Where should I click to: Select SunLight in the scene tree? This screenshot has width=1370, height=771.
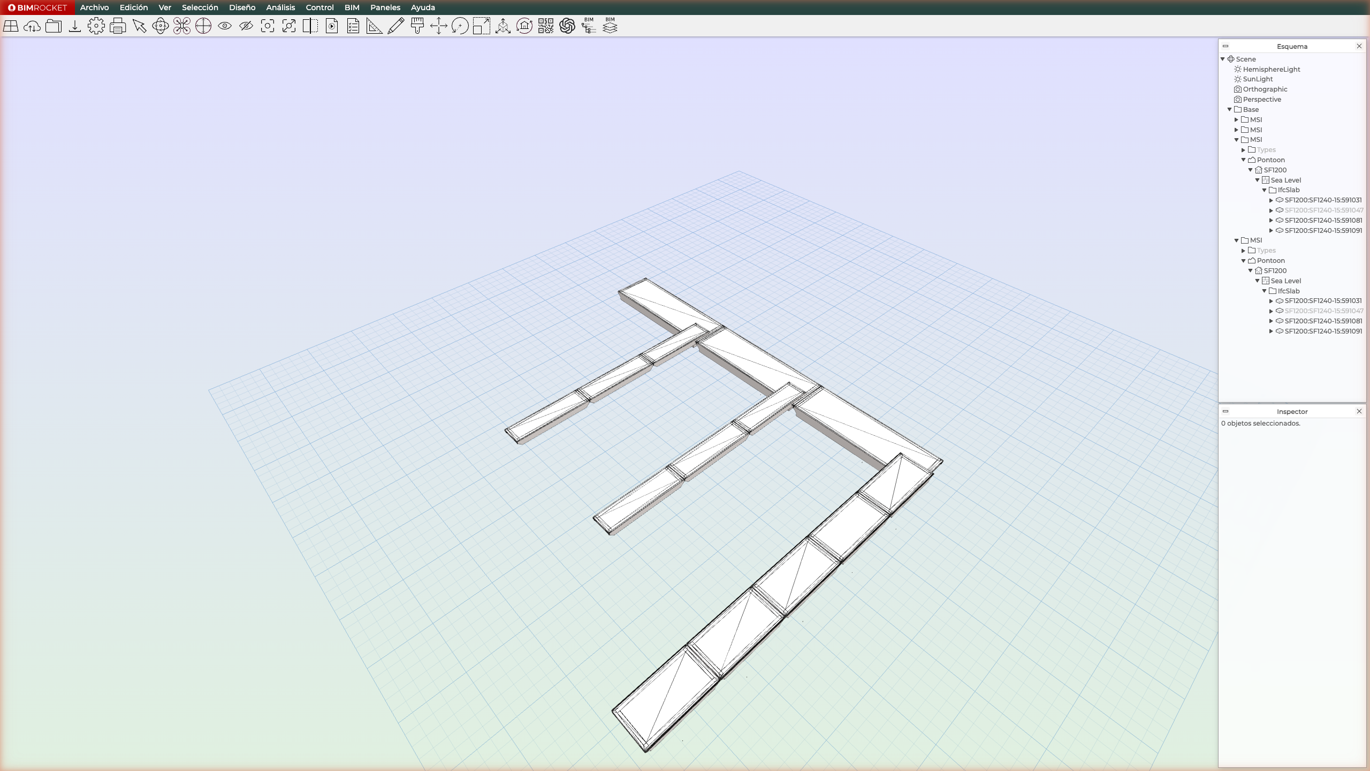[1257, 79]
